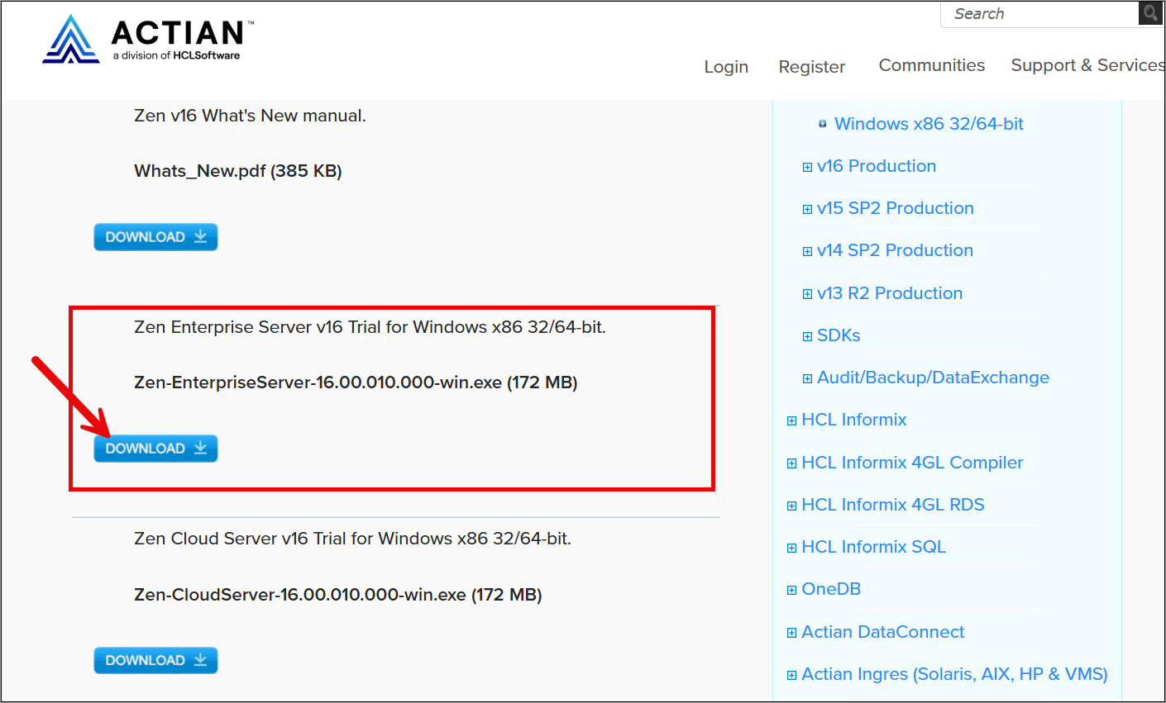
Task: Download Zen Enterprise Server v16 trial
Action: point(155,449)
